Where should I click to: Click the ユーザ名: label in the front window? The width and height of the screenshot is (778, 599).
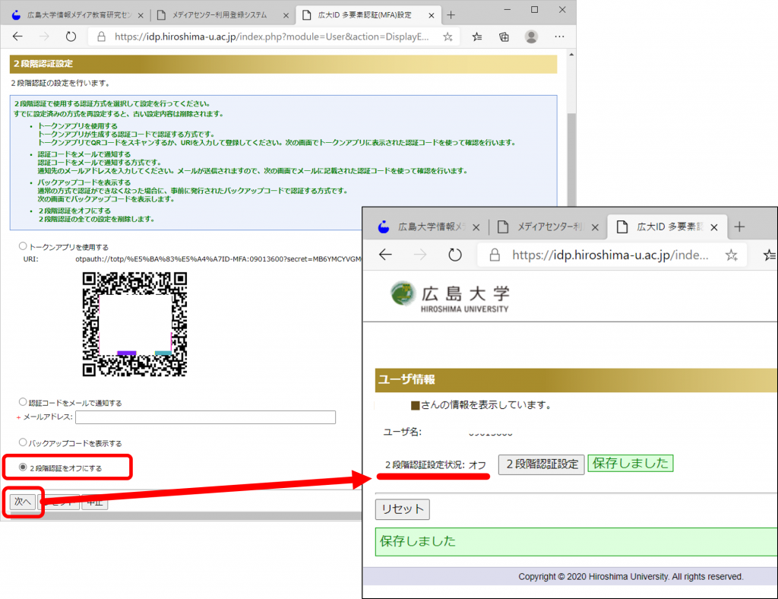tap(402, 433)
